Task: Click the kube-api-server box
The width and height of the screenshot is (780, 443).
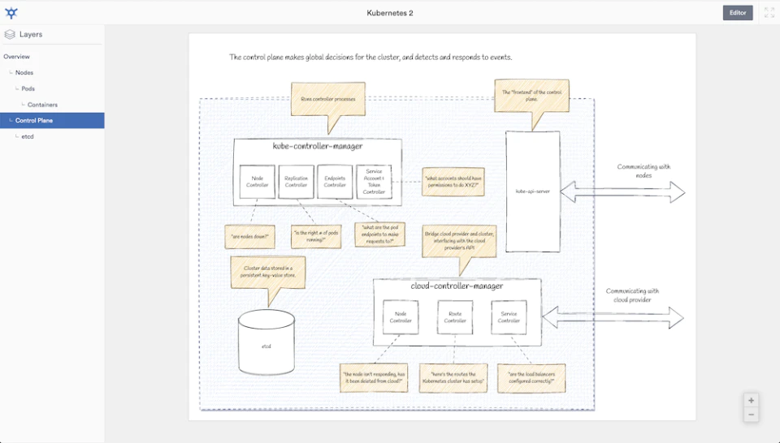Action: 533,191
